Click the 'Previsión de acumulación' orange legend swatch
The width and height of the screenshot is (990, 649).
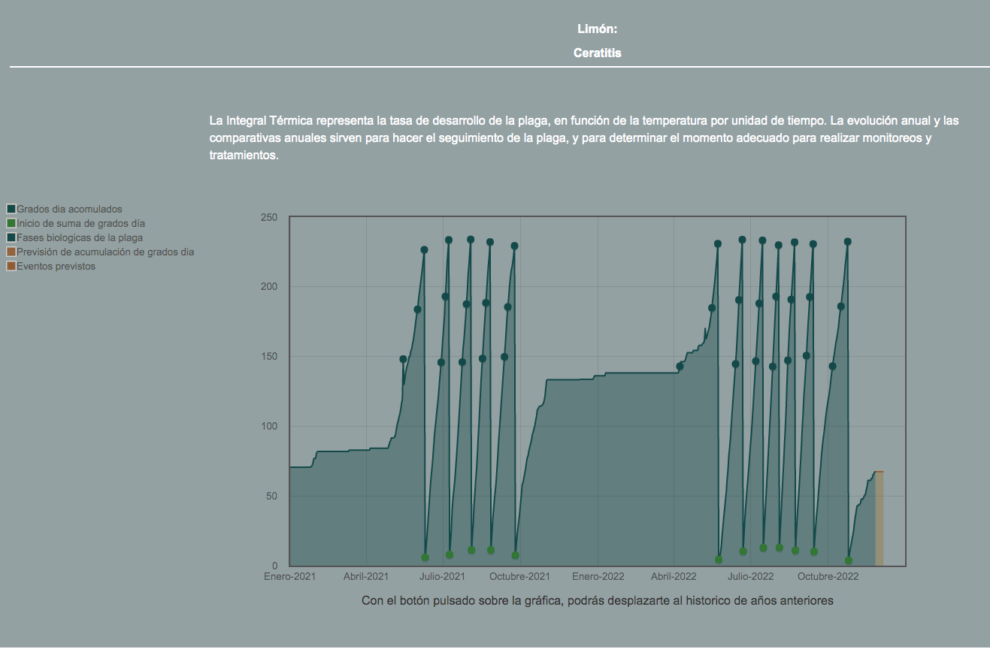11,252
